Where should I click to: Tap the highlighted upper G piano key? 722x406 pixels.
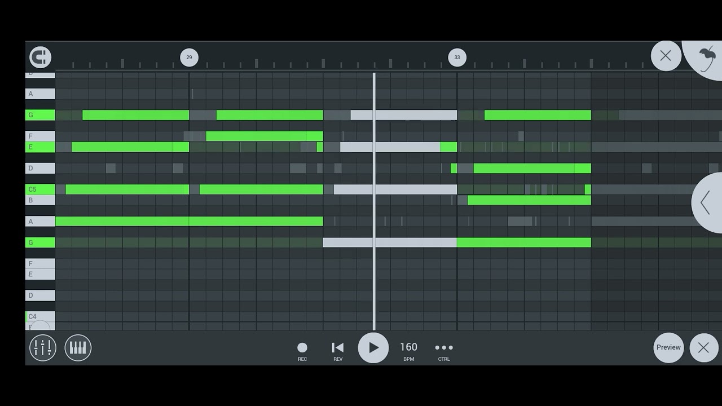40,115
